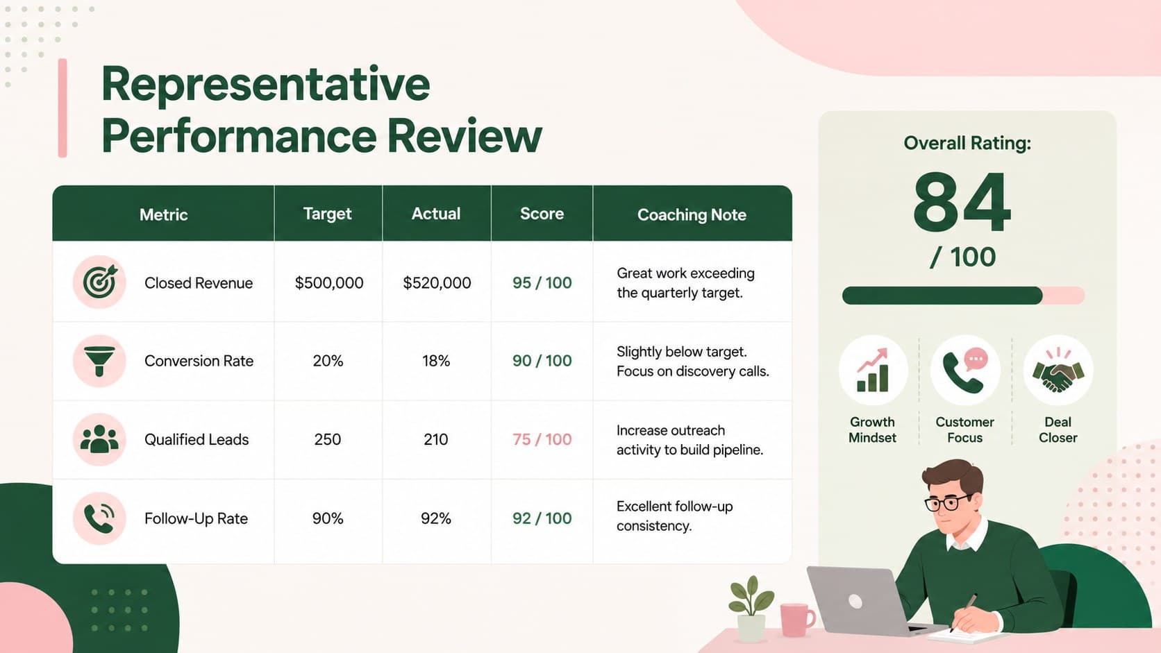
Task: Click the Follow-Up Rate metric label
Action: click(x=196, y=518)
